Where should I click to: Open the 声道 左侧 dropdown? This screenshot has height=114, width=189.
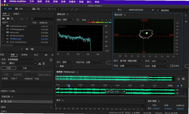point(131,66)
